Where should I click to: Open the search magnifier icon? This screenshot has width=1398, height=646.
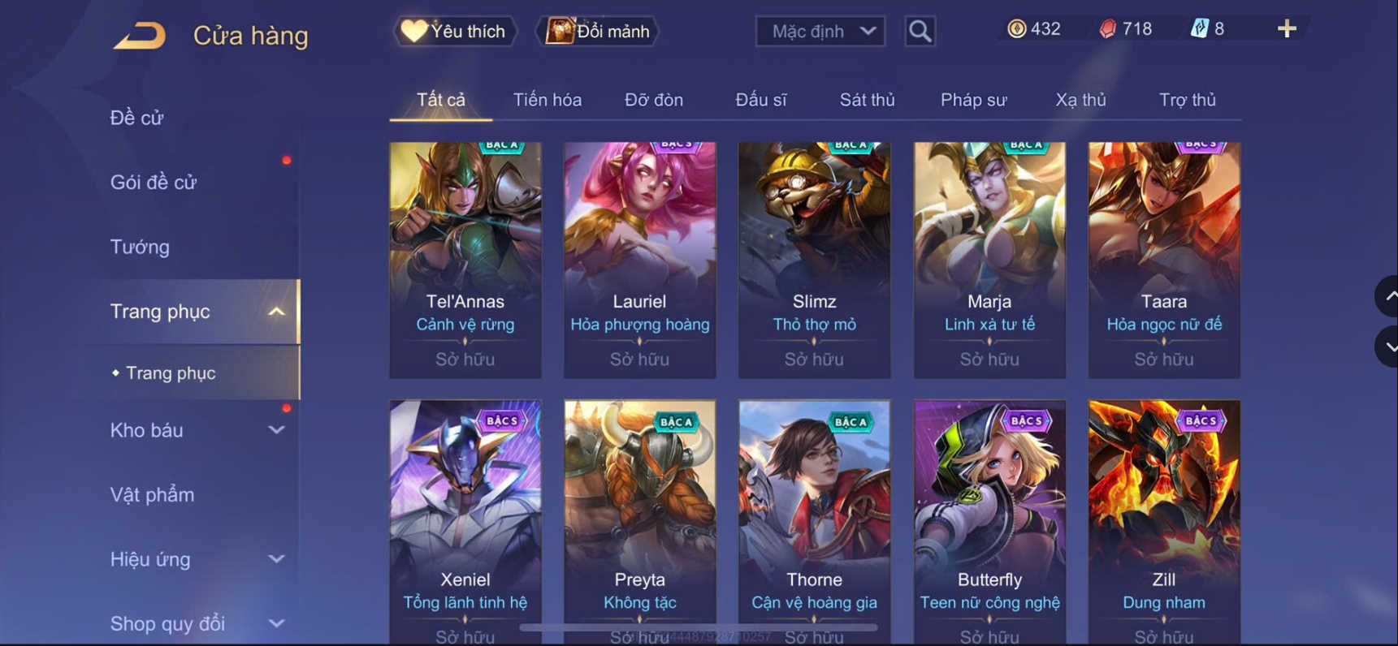click(x=920, y=32)
